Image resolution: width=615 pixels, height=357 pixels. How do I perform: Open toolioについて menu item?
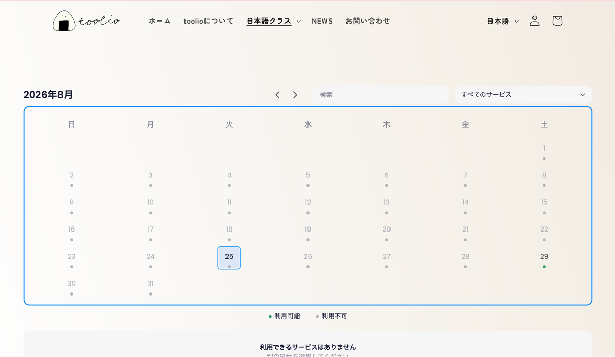(x=208, y=21)
